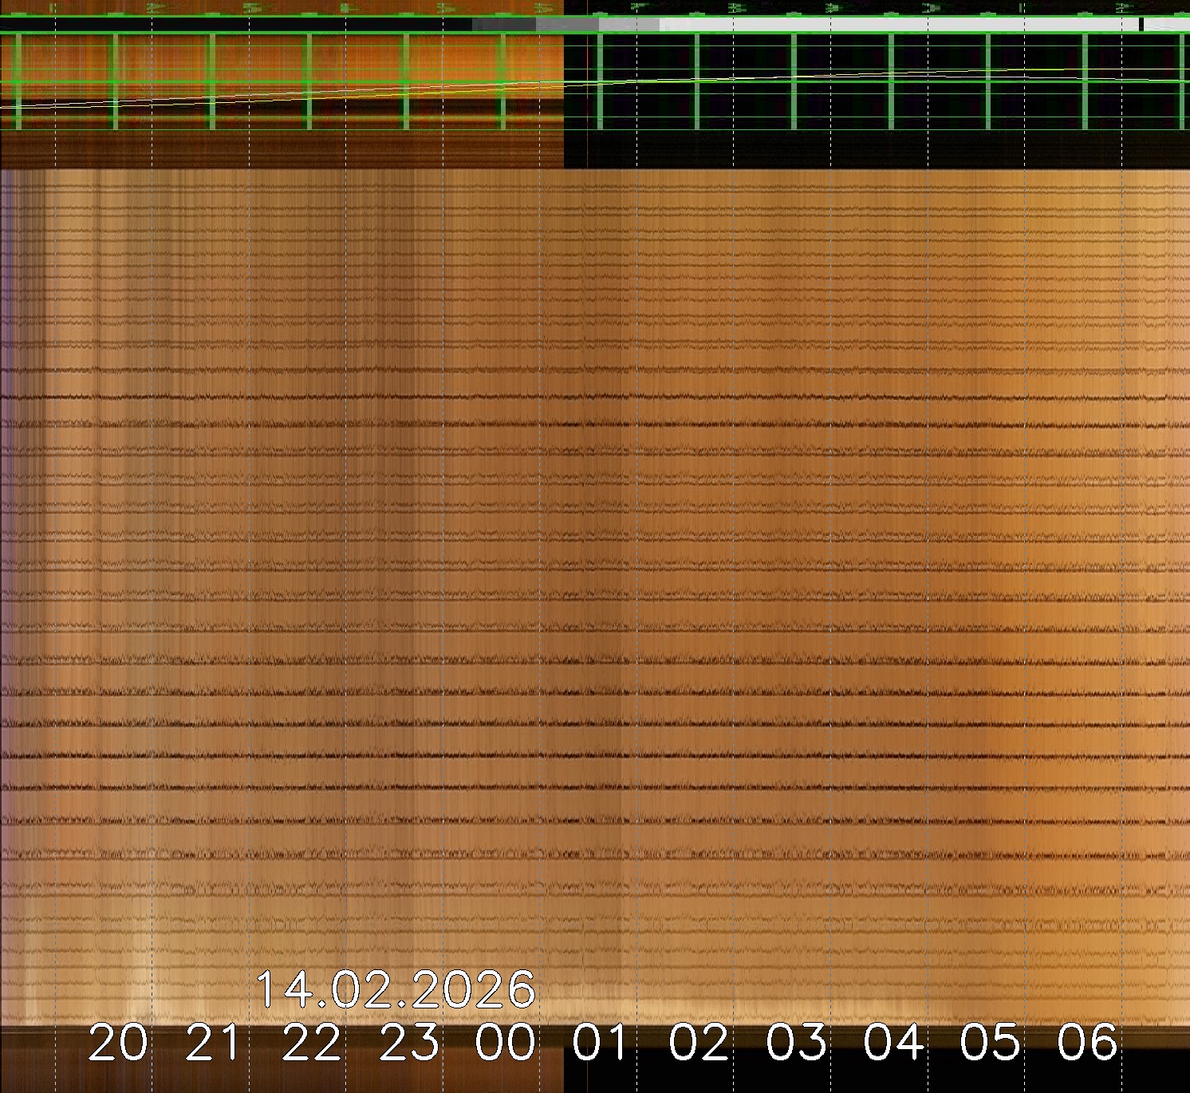This screenshot has width=1190, height=1093.
Task: Click the black gap near the top bar's right end
Action: pos(1141,25)
